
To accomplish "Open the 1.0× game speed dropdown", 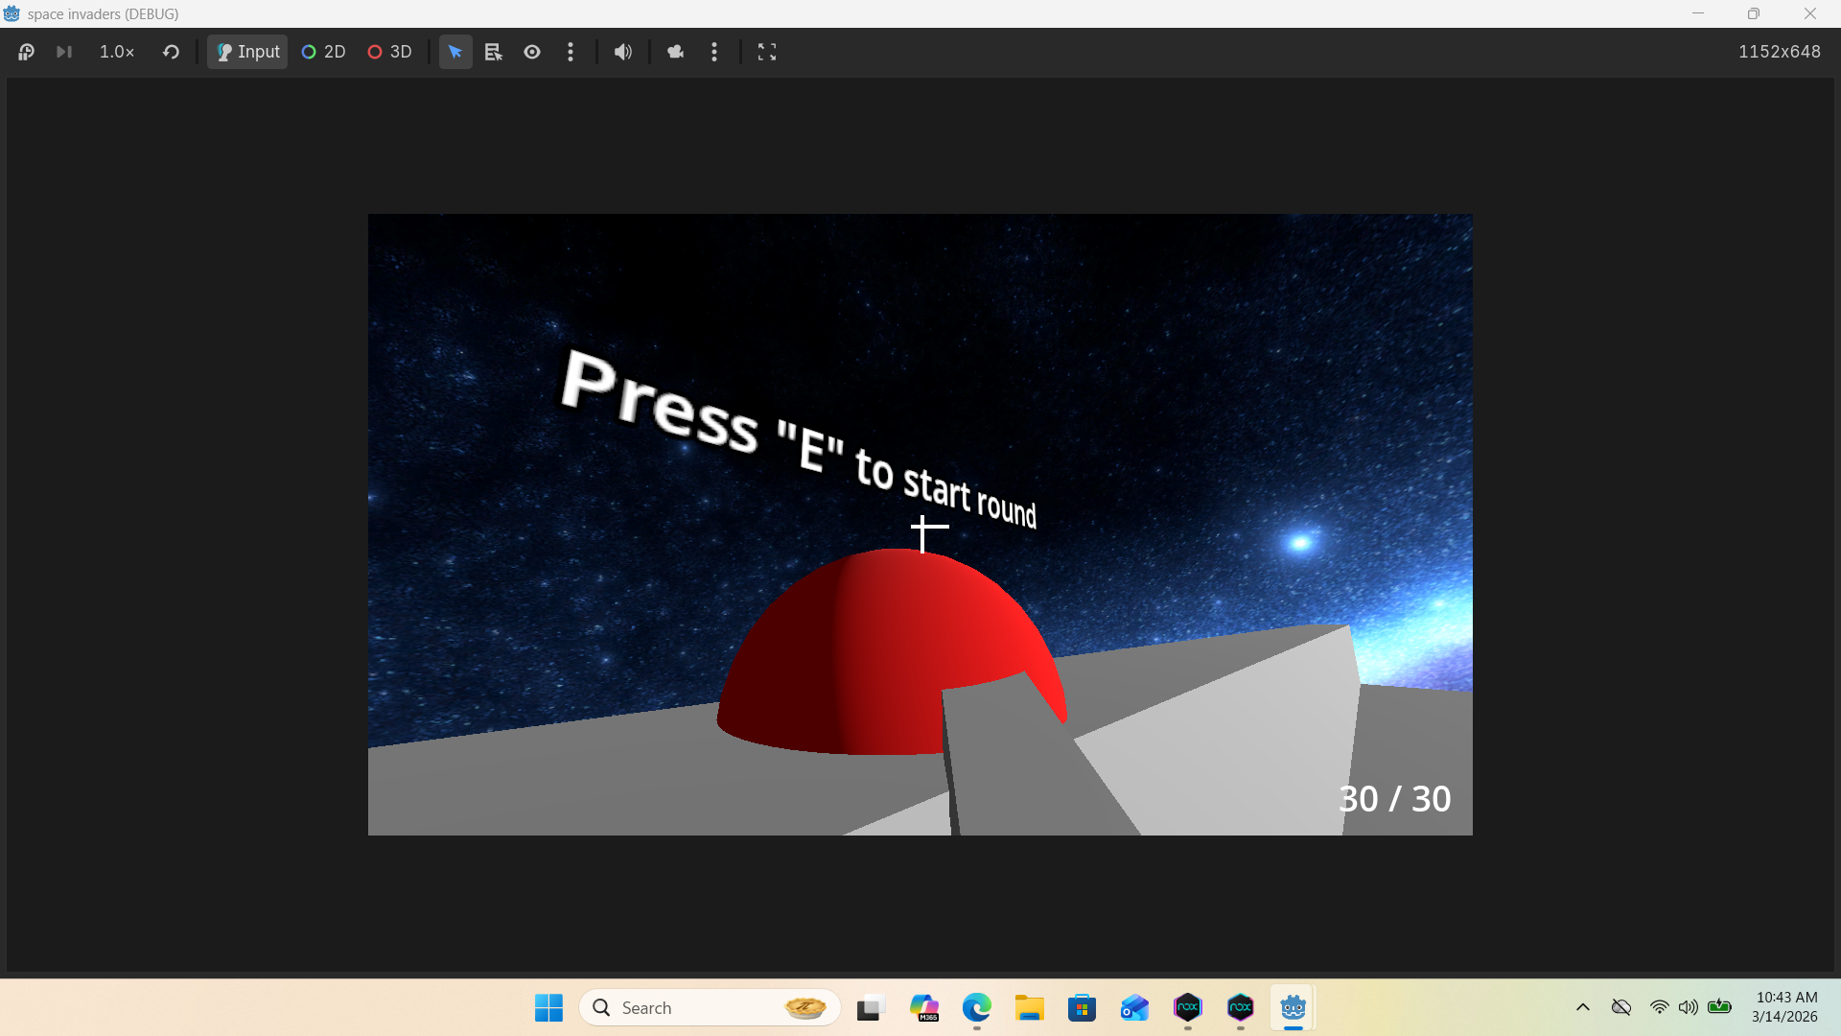I will pos(117,52).
